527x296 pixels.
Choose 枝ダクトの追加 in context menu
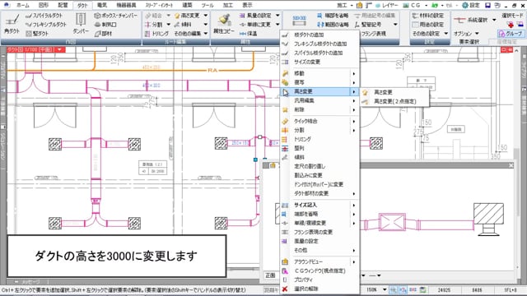click(319, 35)
